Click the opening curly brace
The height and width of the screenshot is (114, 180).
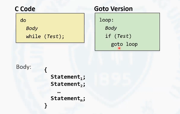pyautogui.click(x=46, y=70)
